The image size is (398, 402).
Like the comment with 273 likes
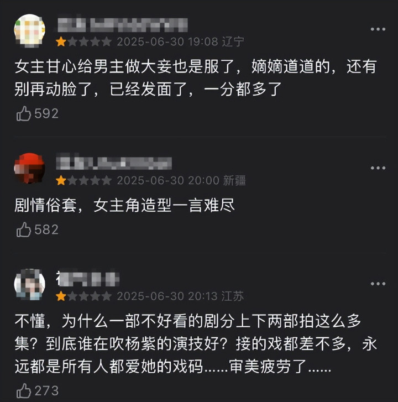click(x=24, y=391)
